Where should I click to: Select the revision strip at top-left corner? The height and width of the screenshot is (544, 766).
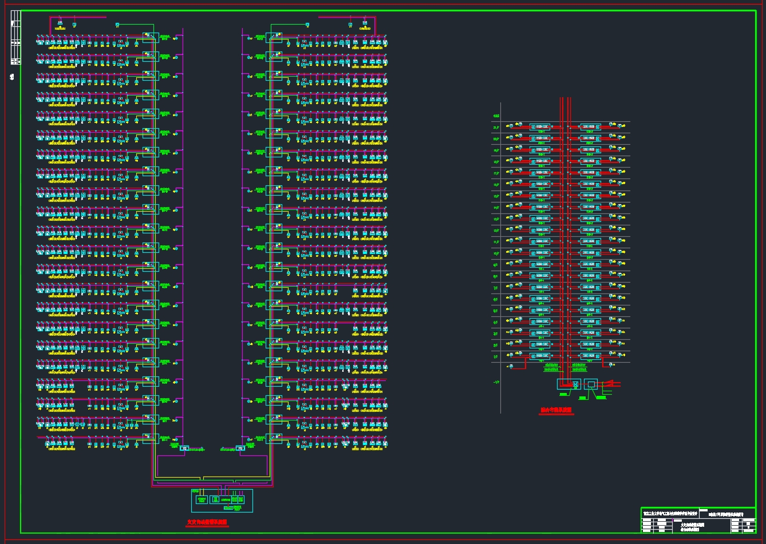point(15,38)
